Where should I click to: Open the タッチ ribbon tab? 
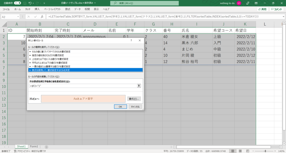[x=28, y=9]
